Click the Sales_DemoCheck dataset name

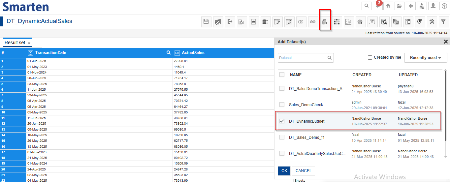pyautogui.click(x=306, y=105)
